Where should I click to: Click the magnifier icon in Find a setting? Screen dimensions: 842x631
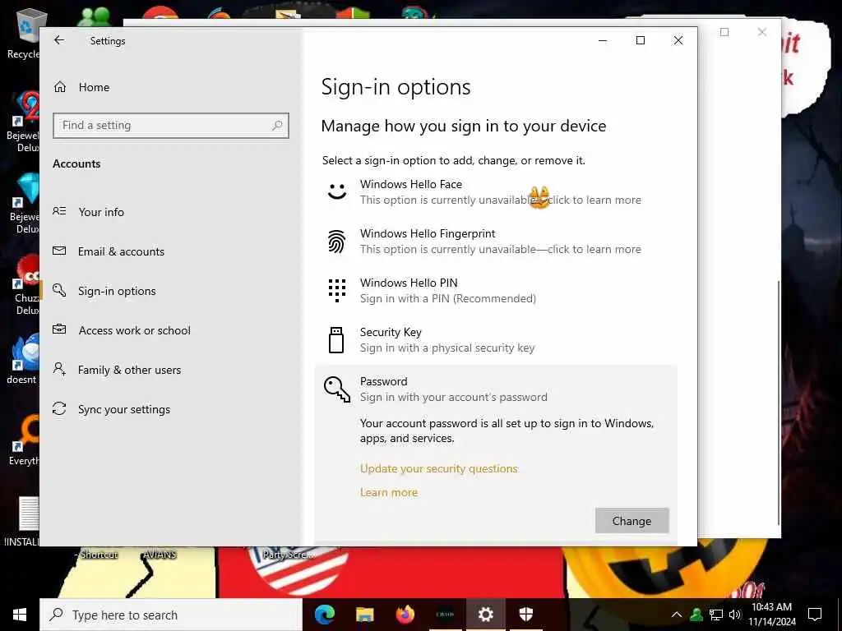277,126
